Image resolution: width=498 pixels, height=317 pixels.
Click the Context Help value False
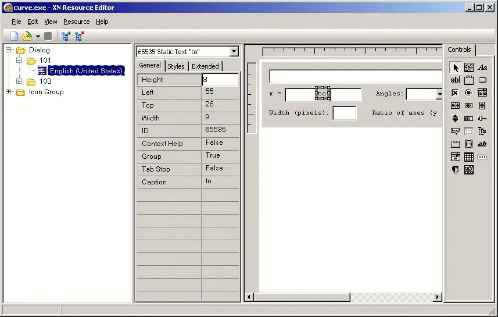coord(220,144)
